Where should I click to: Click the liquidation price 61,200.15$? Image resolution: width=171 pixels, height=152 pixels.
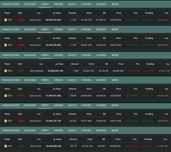[x=162, y=146]
